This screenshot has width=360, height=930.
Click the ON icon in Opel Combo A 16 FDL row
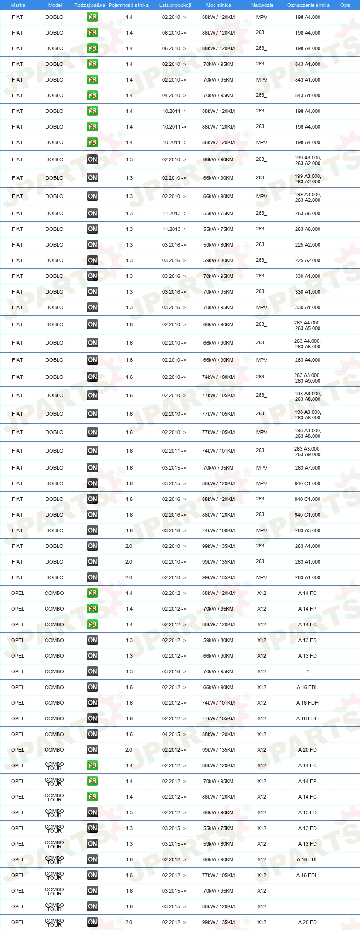(93, 687)
